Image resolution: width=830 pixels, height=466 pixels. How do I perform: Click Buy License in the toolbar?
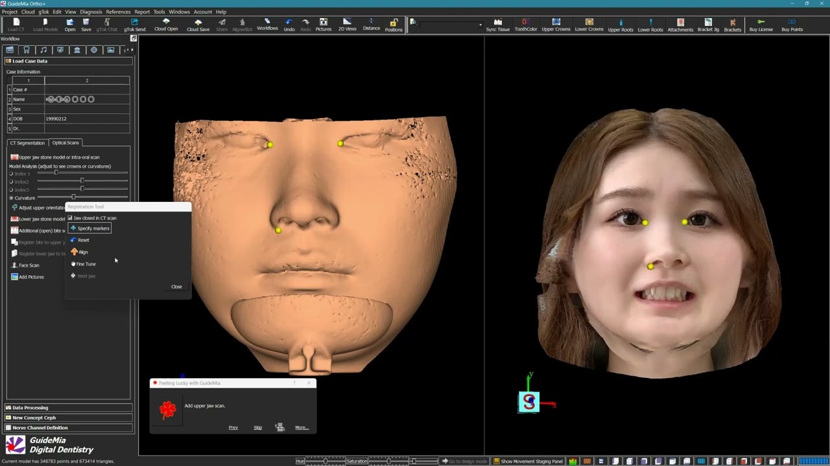click(x=761, y=25)
